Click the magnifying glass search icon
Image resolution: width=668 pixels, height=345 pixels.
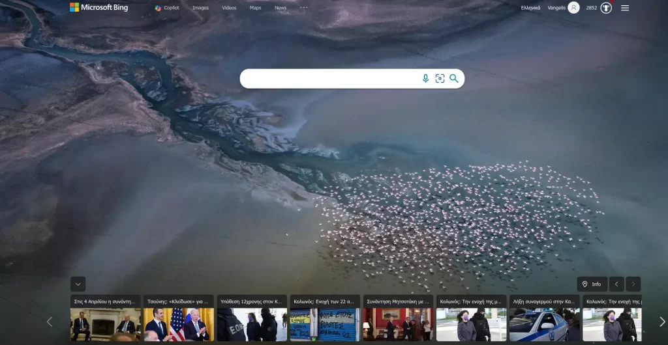454,79
